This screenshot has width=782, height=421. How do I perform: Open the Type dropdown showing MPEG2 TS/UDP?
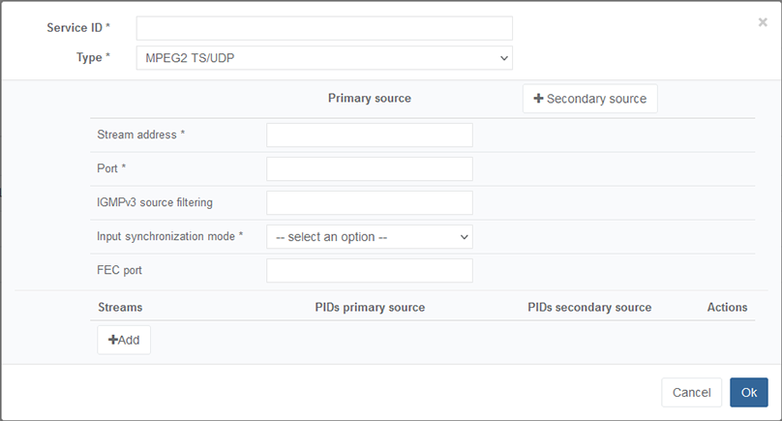point(324,58)
